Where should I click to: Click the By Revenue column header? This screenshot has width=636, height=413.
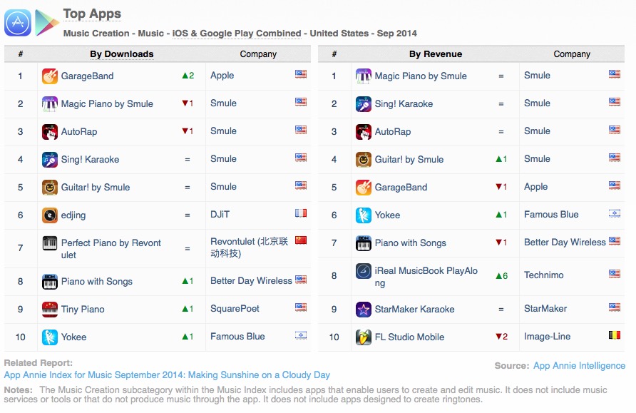435,54
